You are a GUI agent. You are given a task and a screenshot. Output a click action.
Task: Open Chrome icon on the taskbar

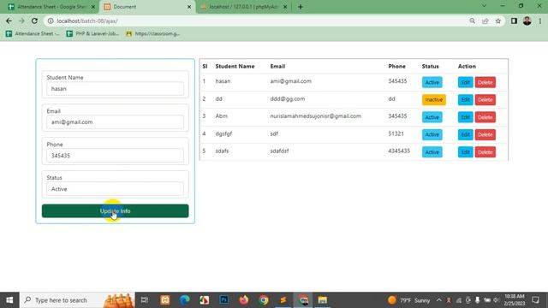(264, 300)
